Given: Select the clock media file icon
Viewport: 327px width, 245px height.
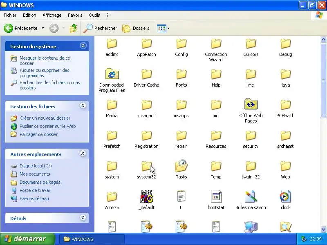Looking at the screenshot, I should (285, 200).
